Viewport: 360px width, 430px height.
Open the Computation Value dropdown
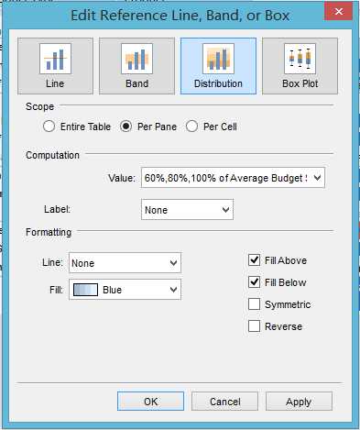[x=233, y=178]
